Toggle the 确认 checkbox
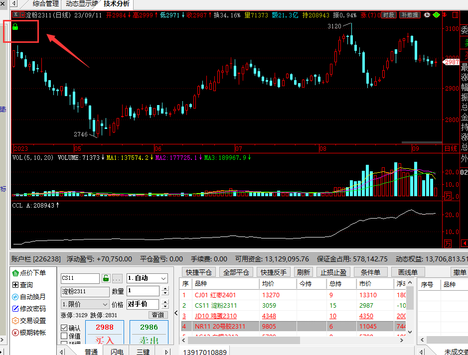The width and height of the screenshot is (468, 355). point(64,328)
